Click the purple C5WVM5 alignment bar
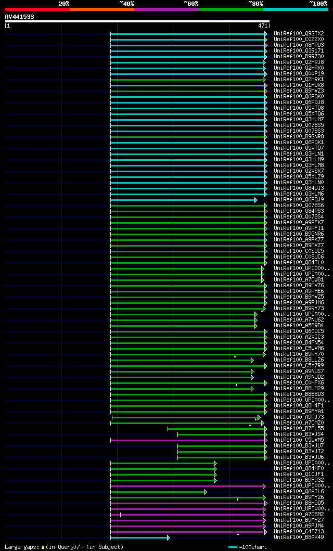This screenshot has width=333, height=551. (x=188, y=440)
